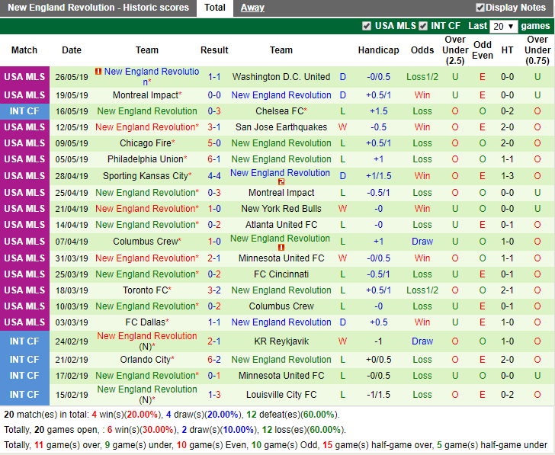Select the date 15/02/19
Screen dimensions: 555x455
(x=72, y=395)
